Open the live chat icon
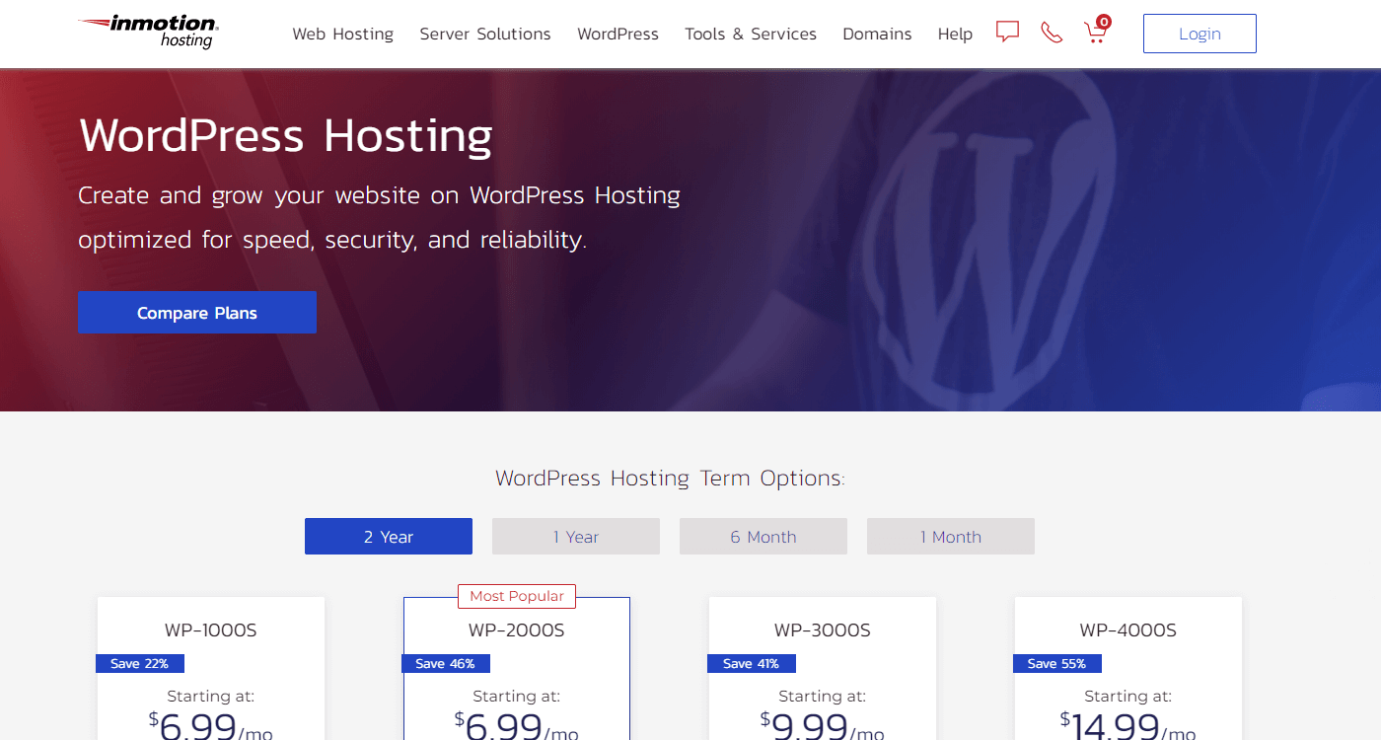1381x740 pixels. tap(1007, 33)
